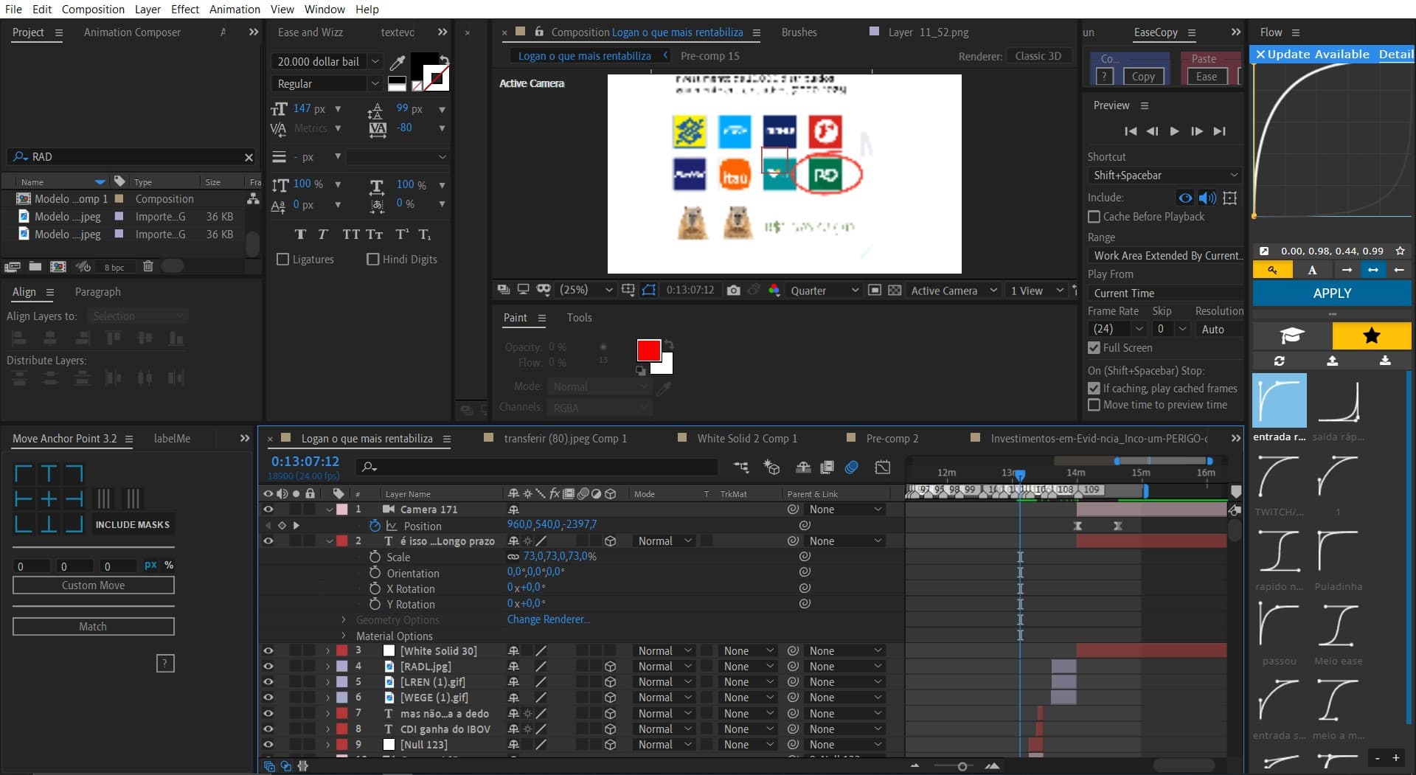
Task: Toggle All Caps text style button
Action: pos(351,234)
